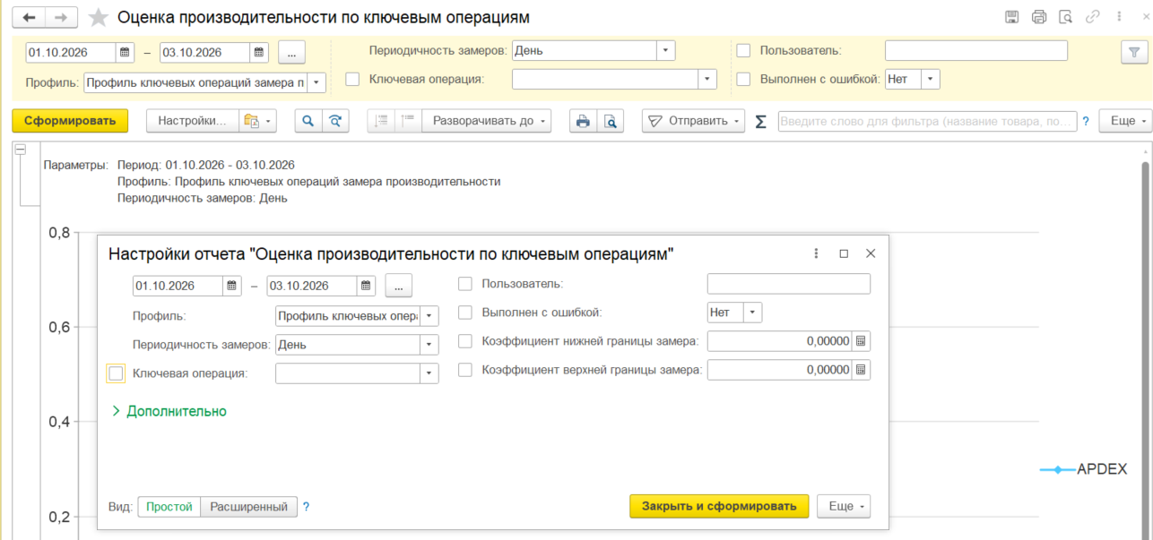Open calculator for нижней границы coefficient
This screenshot has width=1153, height=540.
(861, 341)
